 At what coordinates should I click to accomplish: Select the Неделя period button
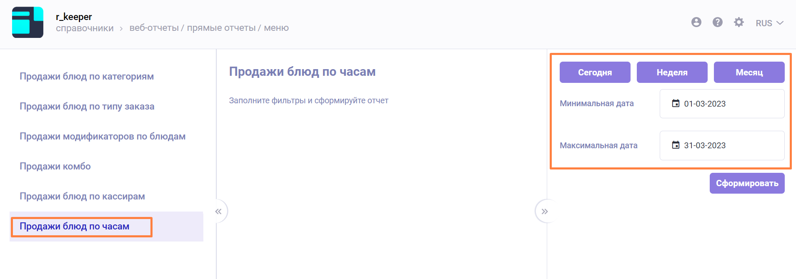click(x=672, y=72)
